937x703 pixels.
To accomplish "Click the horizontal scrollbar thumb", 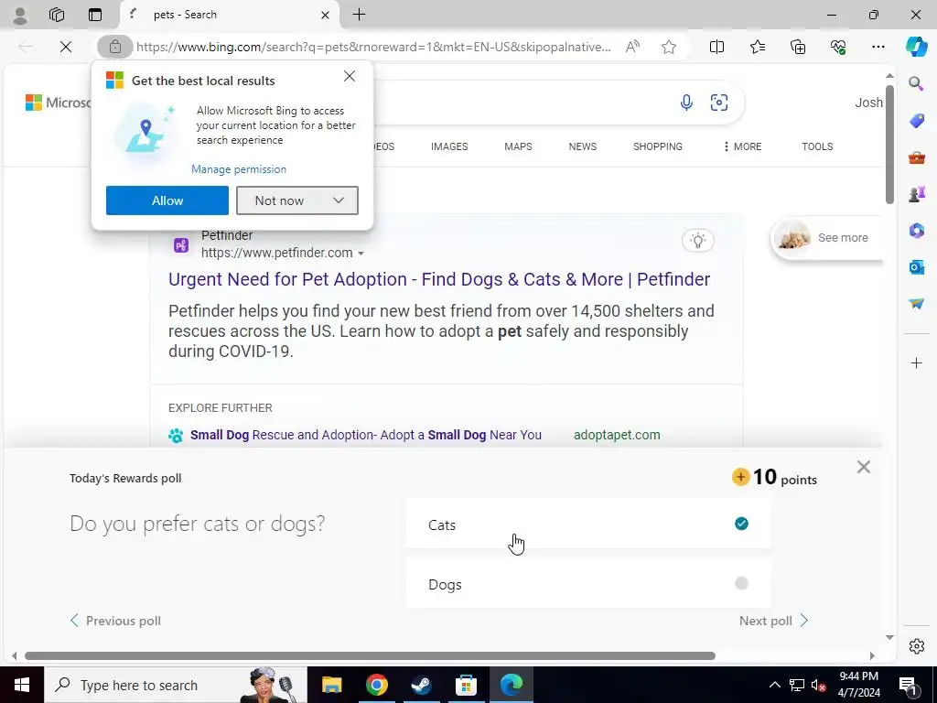I will tap(370, 655).
